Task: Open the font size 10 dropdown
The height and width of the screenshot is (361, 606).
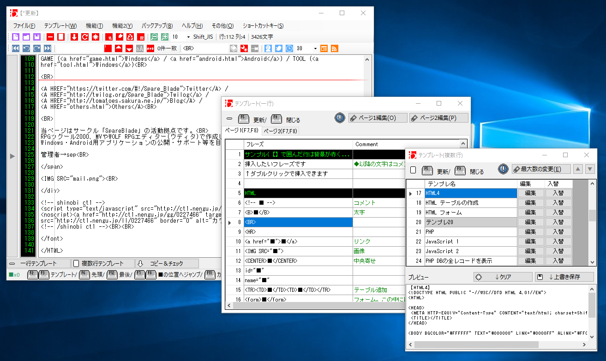Action: pos(188,37)
